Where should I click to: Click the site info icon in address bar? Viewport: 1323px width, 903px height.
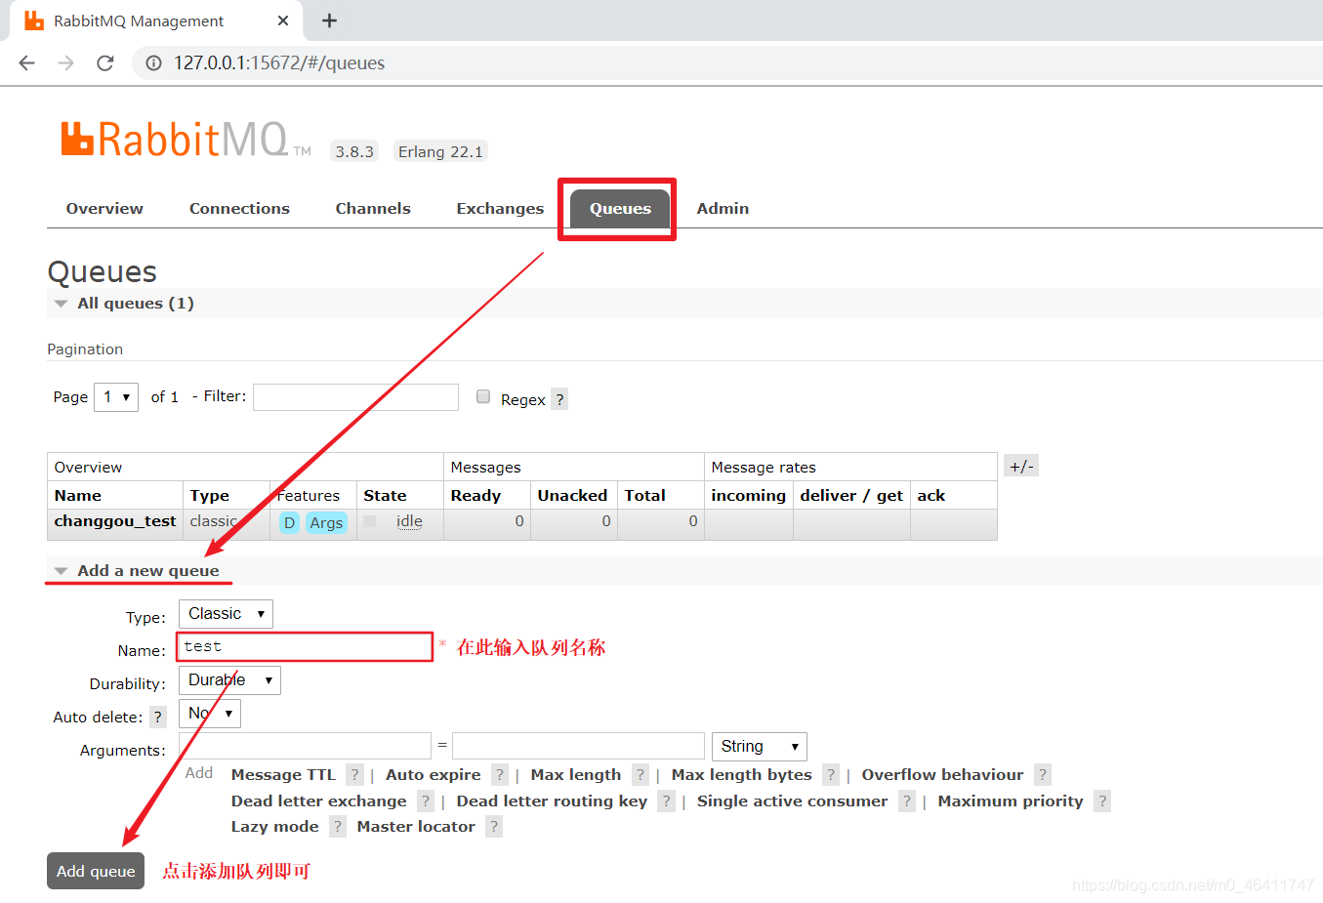pos(153,62)
